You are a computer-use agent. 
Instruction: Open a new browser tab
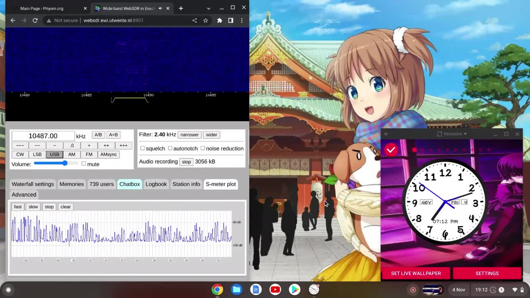tap(181, 8)
